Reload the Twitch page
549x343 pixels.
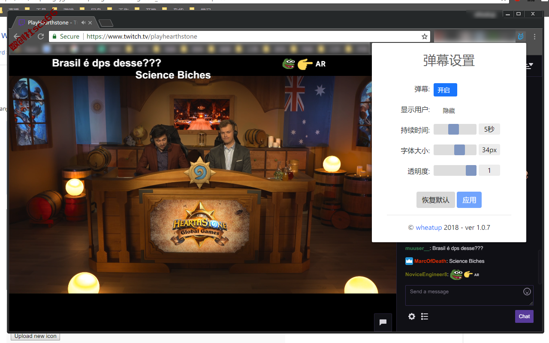click(x=41, y=36)
